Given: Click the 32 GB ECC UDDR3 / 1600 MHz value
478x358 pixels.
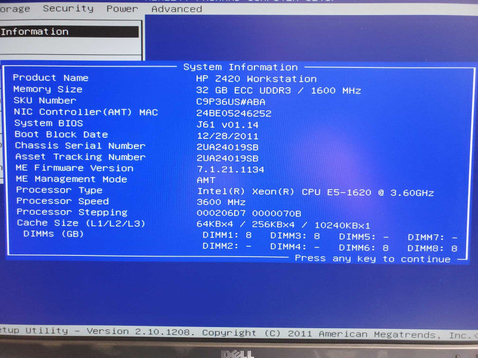Looking at the screenshot, I should [278, 91].
